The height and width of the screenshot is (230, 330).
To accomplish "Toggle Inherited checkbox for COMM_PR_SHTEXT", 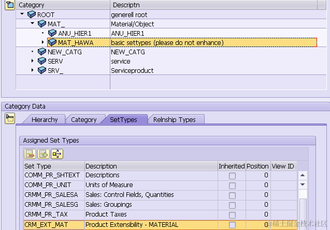I will tap(232, 176).
